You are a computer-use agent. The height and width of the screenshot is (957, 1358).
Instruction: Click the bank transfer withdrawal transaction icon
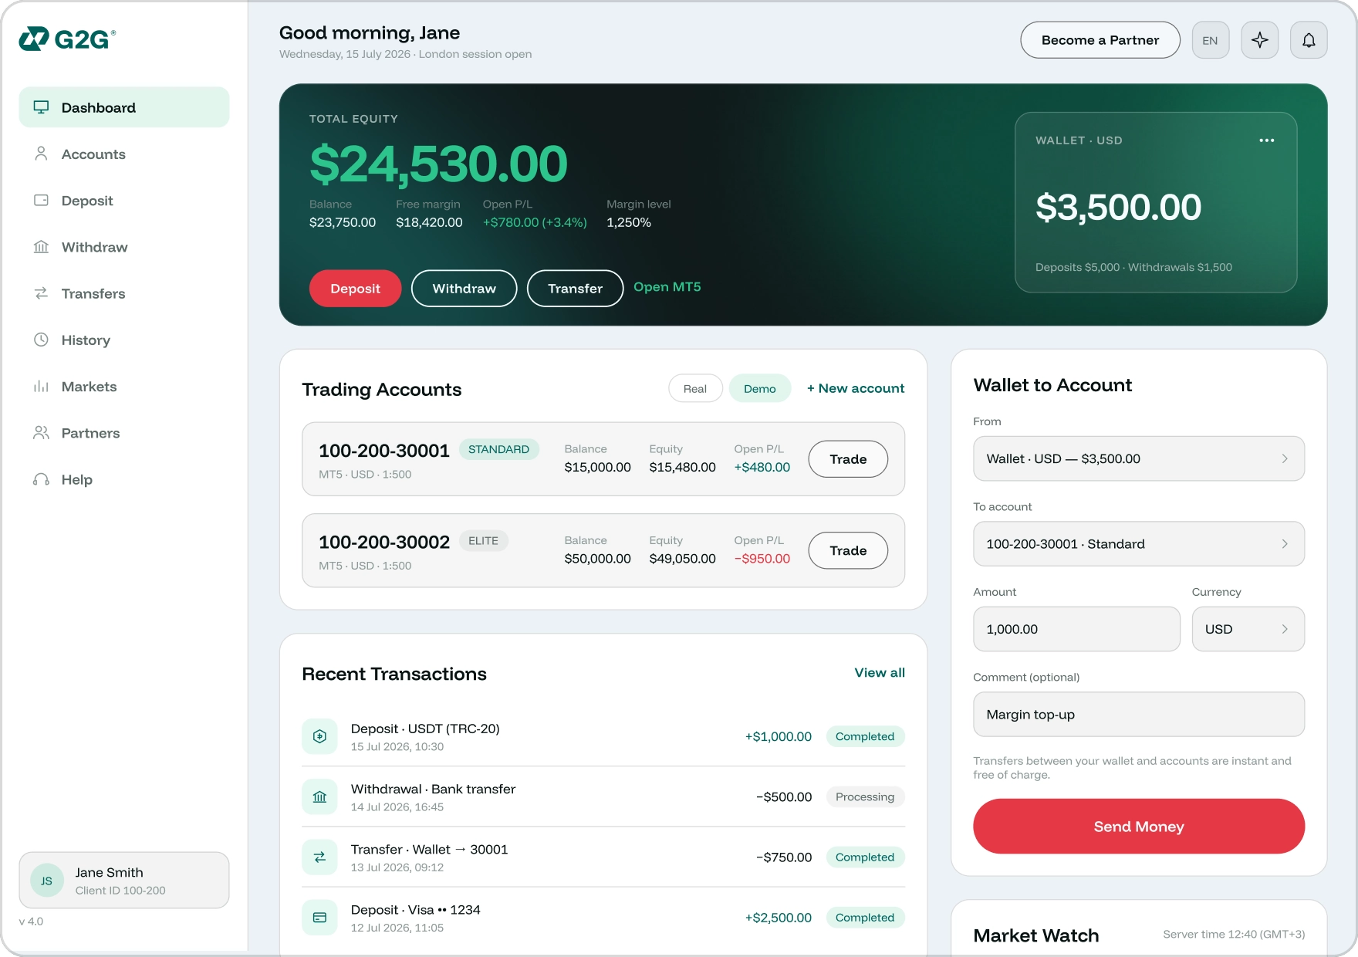pos(319,796)
